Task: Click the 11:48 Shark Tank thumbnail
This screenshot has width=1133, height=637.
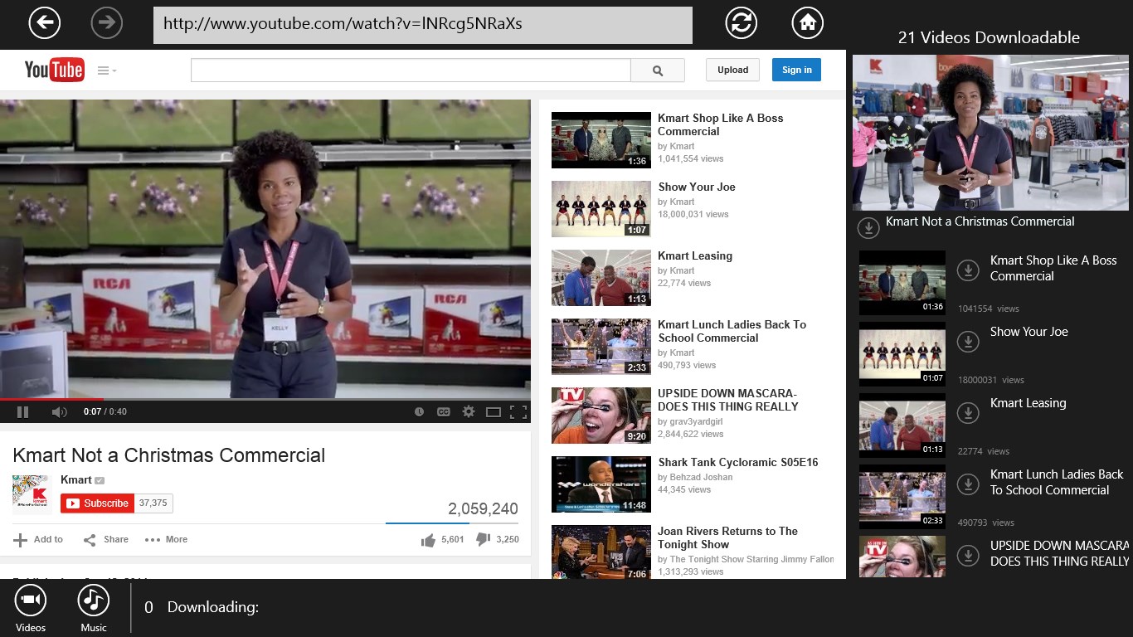Action: [x=601, y=484]
